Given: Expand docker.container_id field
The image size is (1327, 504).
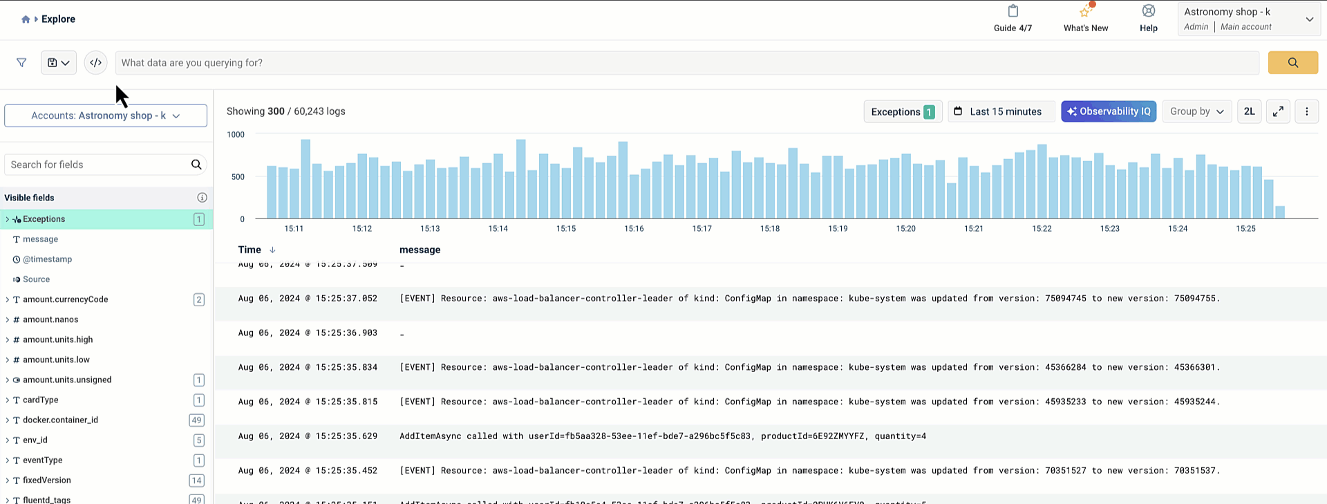Looking at the screenshot, I should [x=8, y=420].
